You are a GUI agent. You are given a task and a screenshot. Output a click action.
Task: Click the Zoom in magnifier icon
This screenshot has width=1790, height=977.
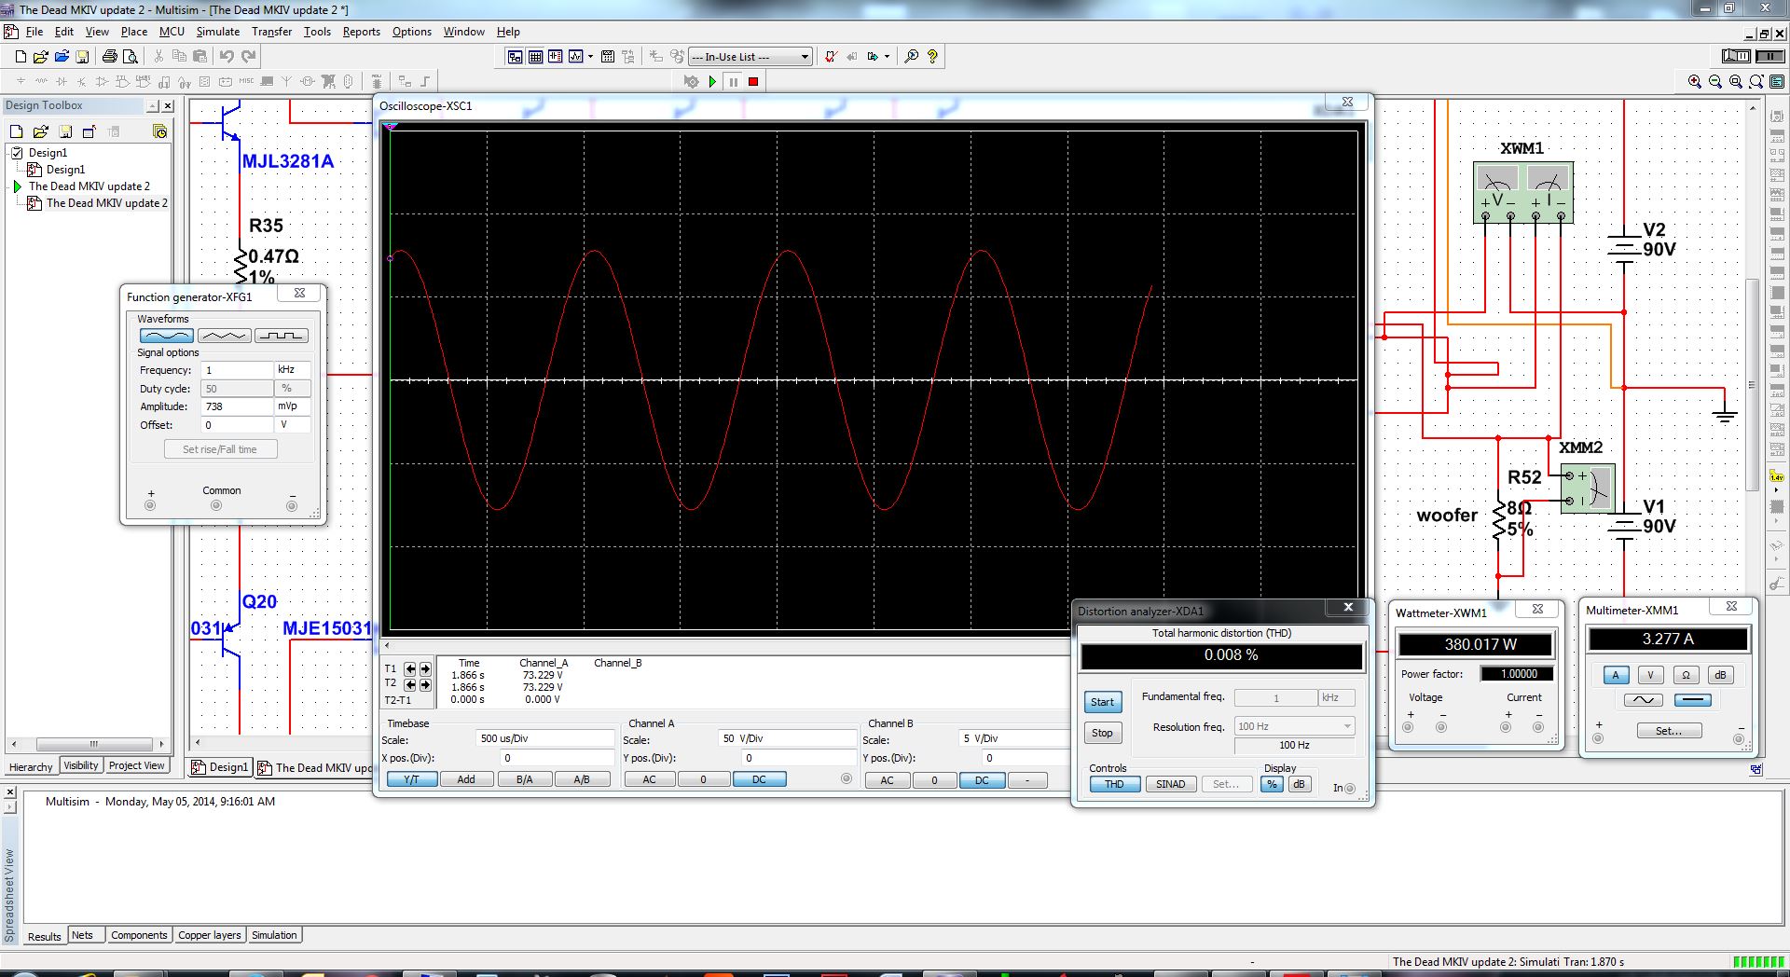(x=1695, y=82)
